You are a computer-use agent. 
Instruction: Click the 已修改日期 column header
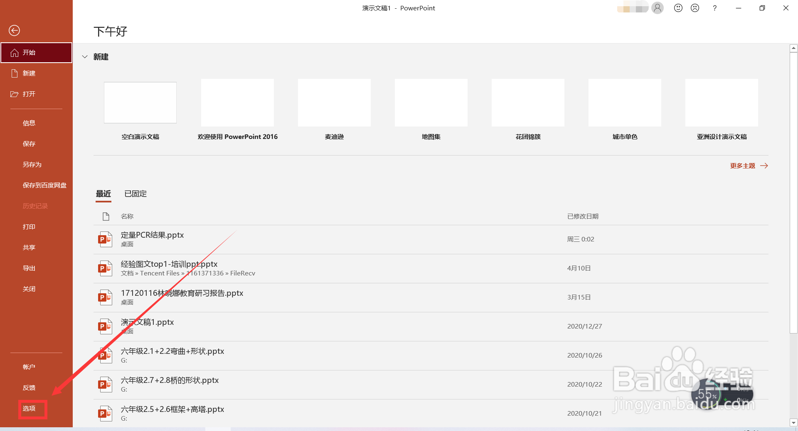click(x=583, y=217)
